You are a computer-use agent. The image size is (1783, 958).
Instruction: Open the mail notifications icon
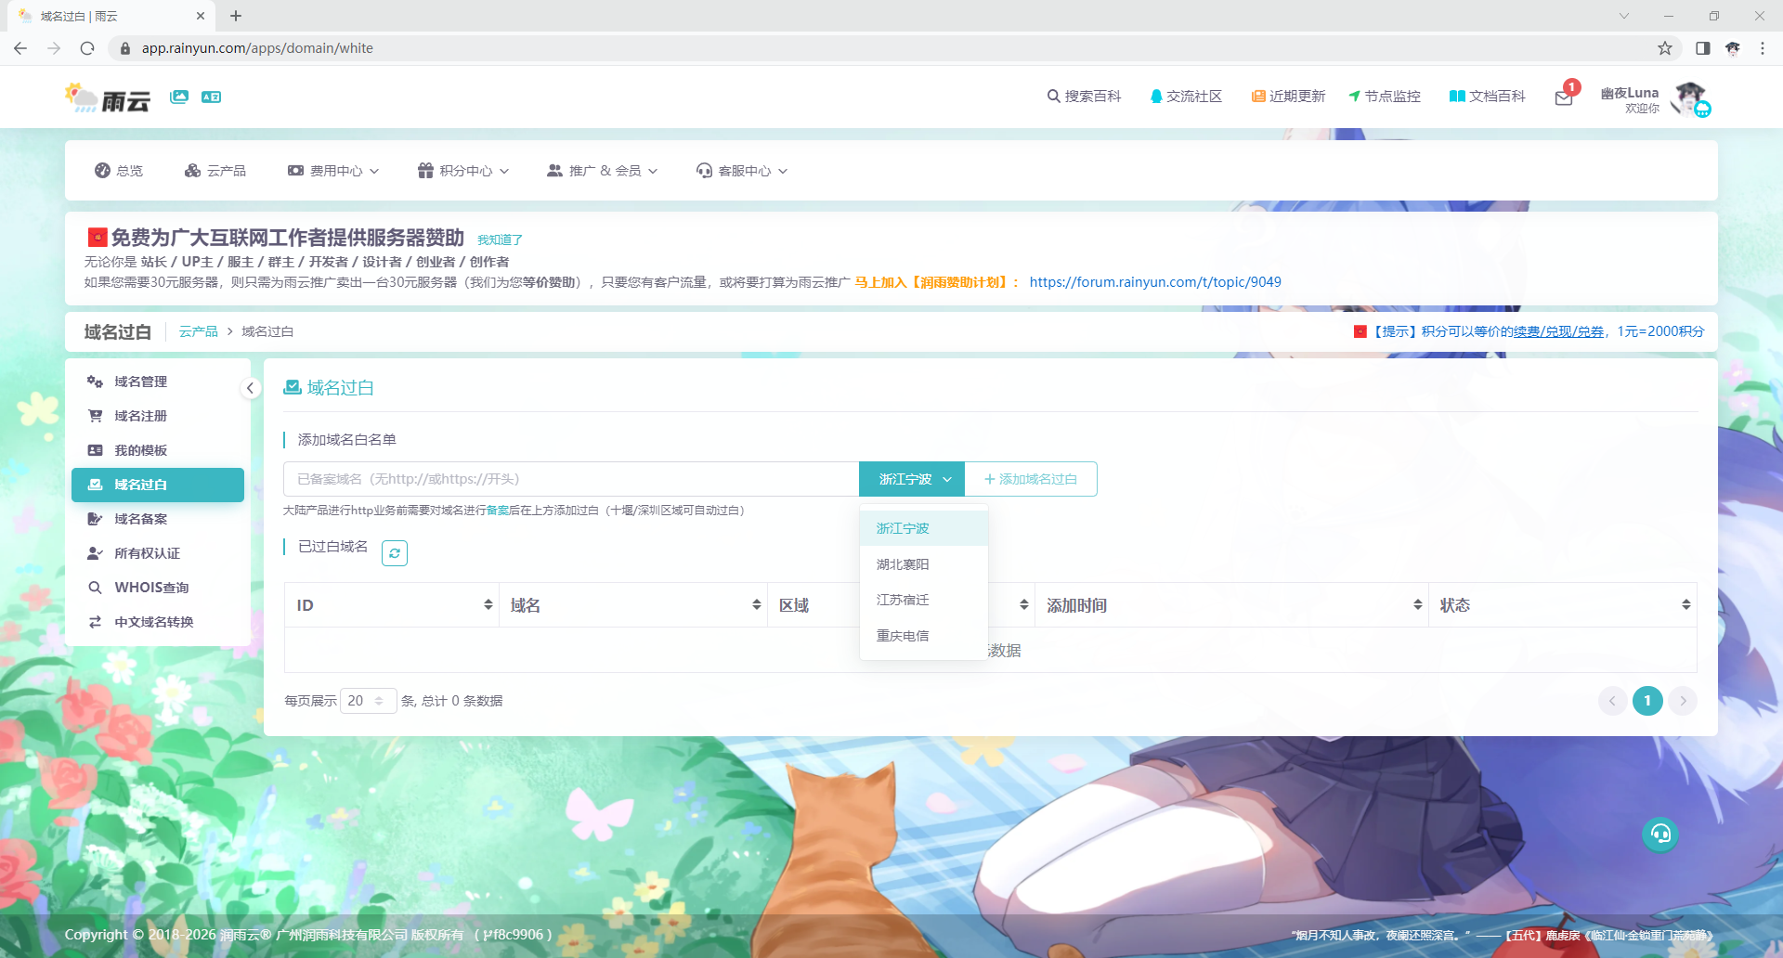1564,97
